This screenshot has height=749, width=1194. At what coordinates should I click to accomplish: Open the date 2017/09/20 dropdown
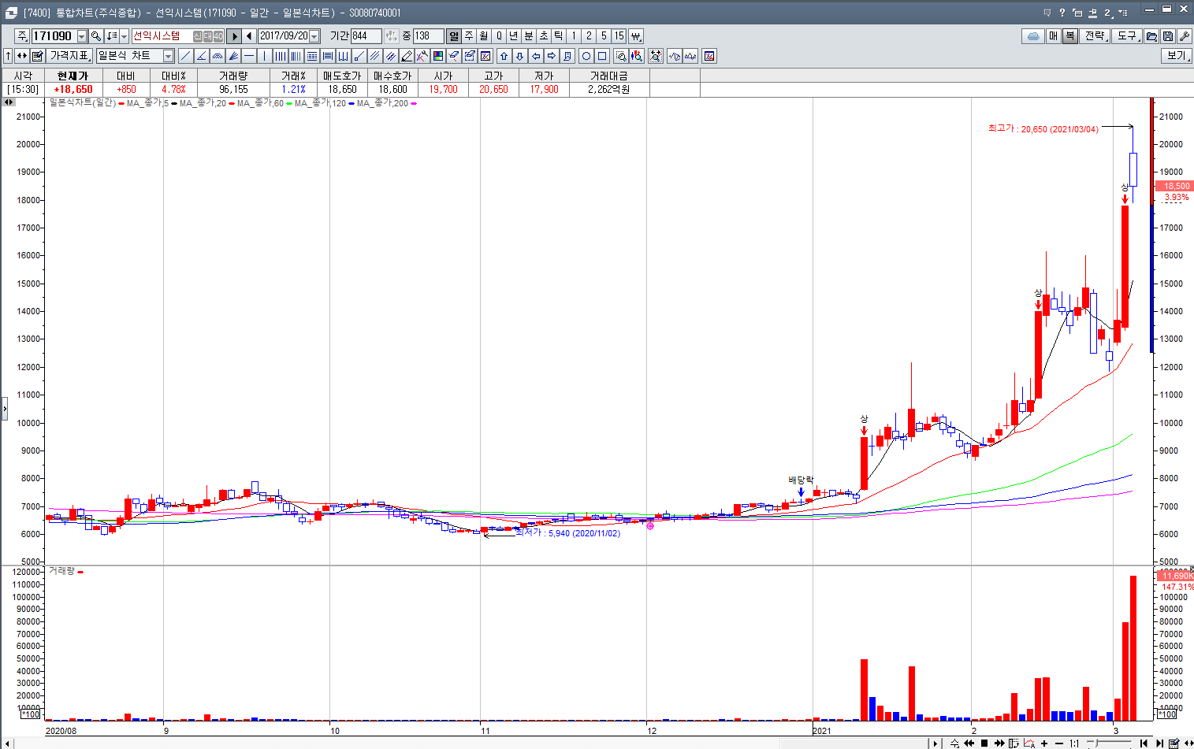314,36
